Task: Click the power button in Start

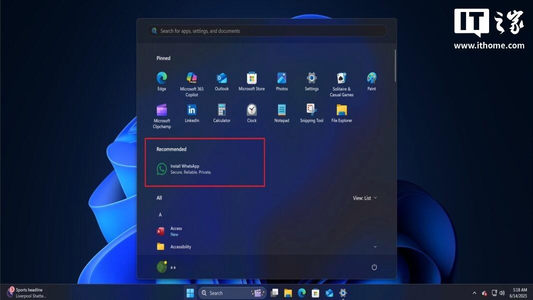Action: point(374,267)
